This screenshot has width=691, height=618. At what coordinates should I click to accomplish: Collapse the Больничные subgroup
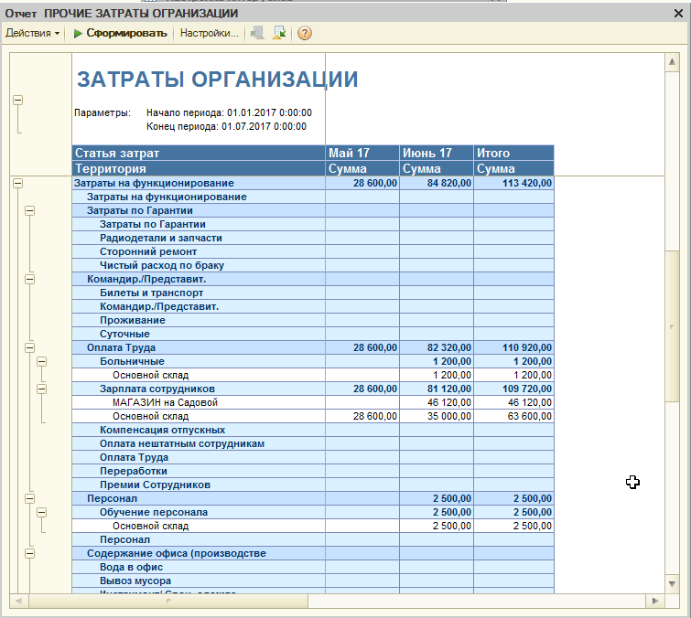(x=41, y=361)
